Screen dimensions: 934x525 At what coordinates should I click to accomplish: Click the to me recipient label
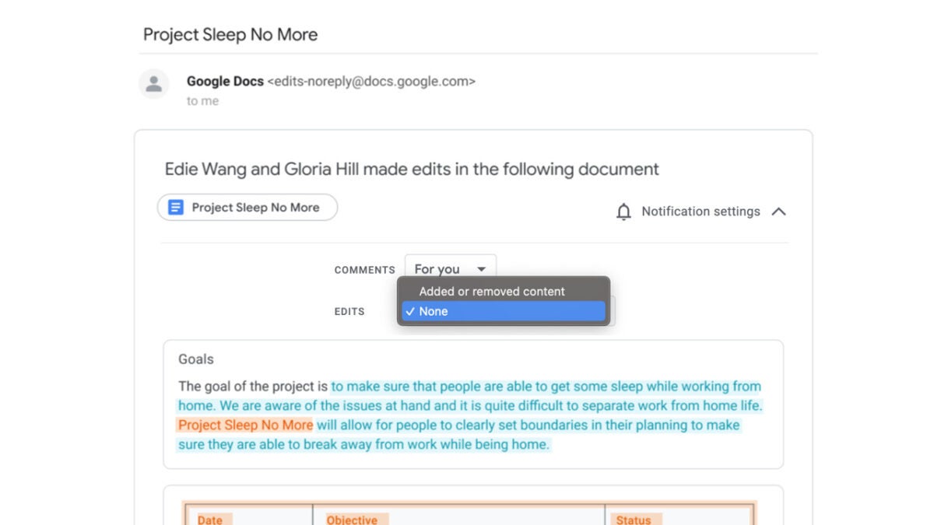pos(202,100)
